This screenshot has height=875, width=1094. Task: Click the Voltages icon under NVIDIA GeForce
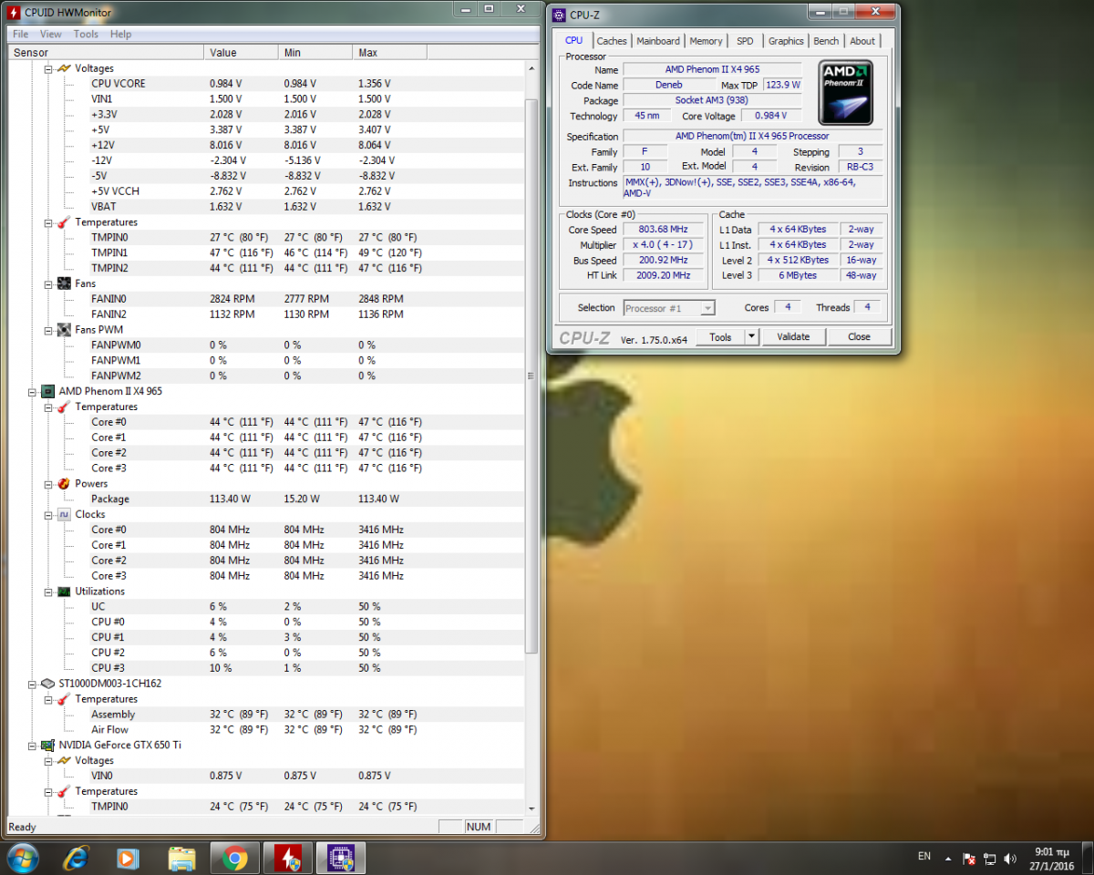[64, 760]
